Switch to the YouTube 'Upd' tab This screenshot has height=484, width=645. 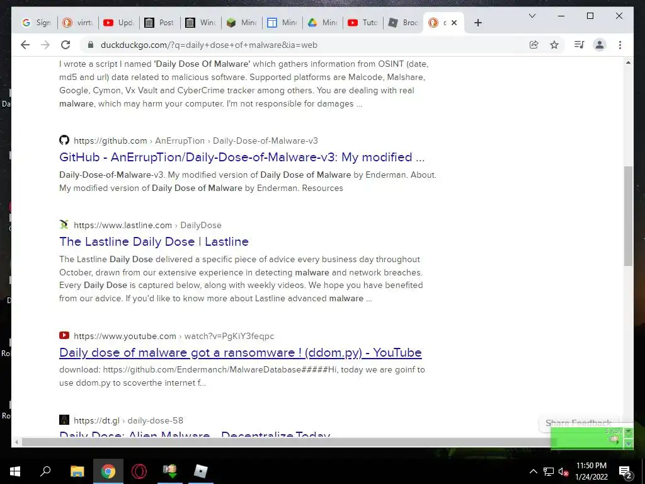coord(118,23)
